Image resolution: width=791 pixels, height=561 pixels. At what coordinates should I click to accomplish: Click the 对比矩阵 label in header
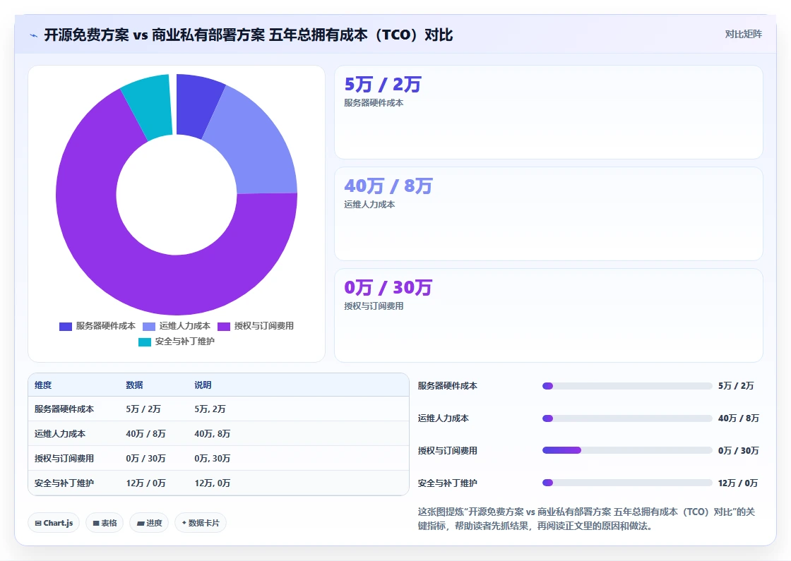(743, 35)
